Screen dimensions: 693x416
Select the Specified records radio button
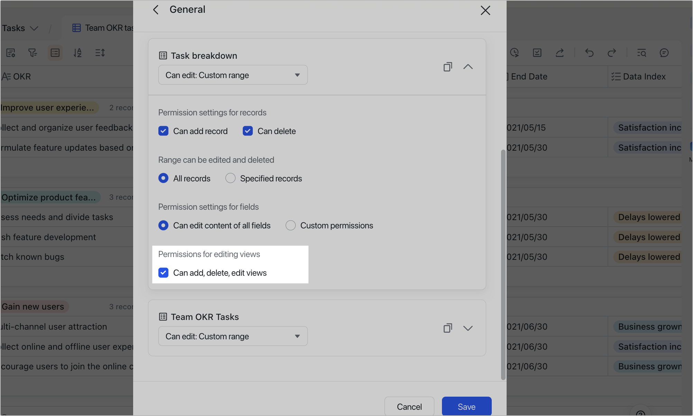click(230, 178)
